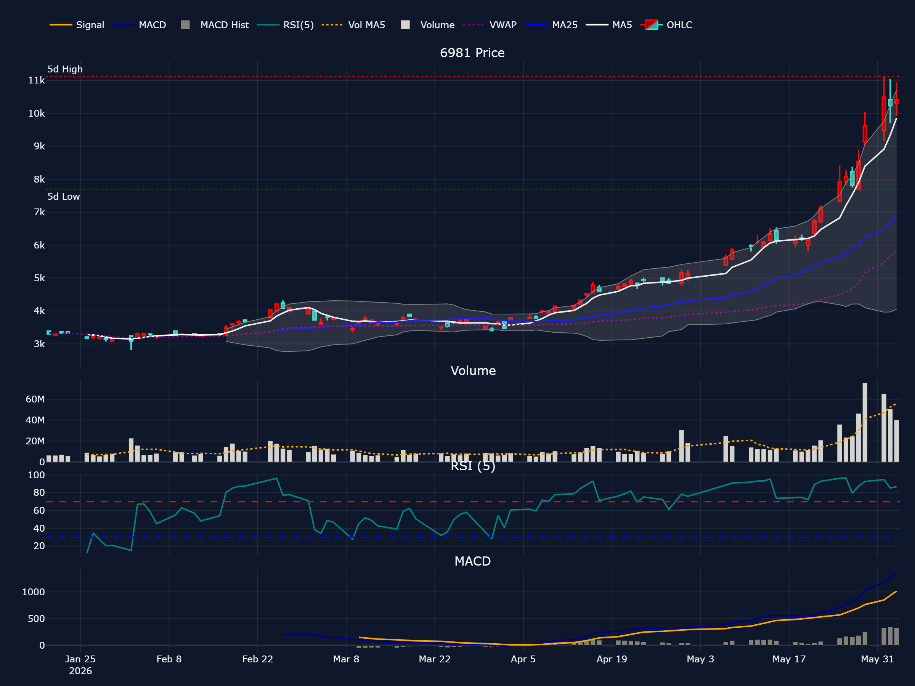The height and width of the screenshot is (686, 915).
Task: Click the 3k price axis label
Action: click(x=39, y=344)
